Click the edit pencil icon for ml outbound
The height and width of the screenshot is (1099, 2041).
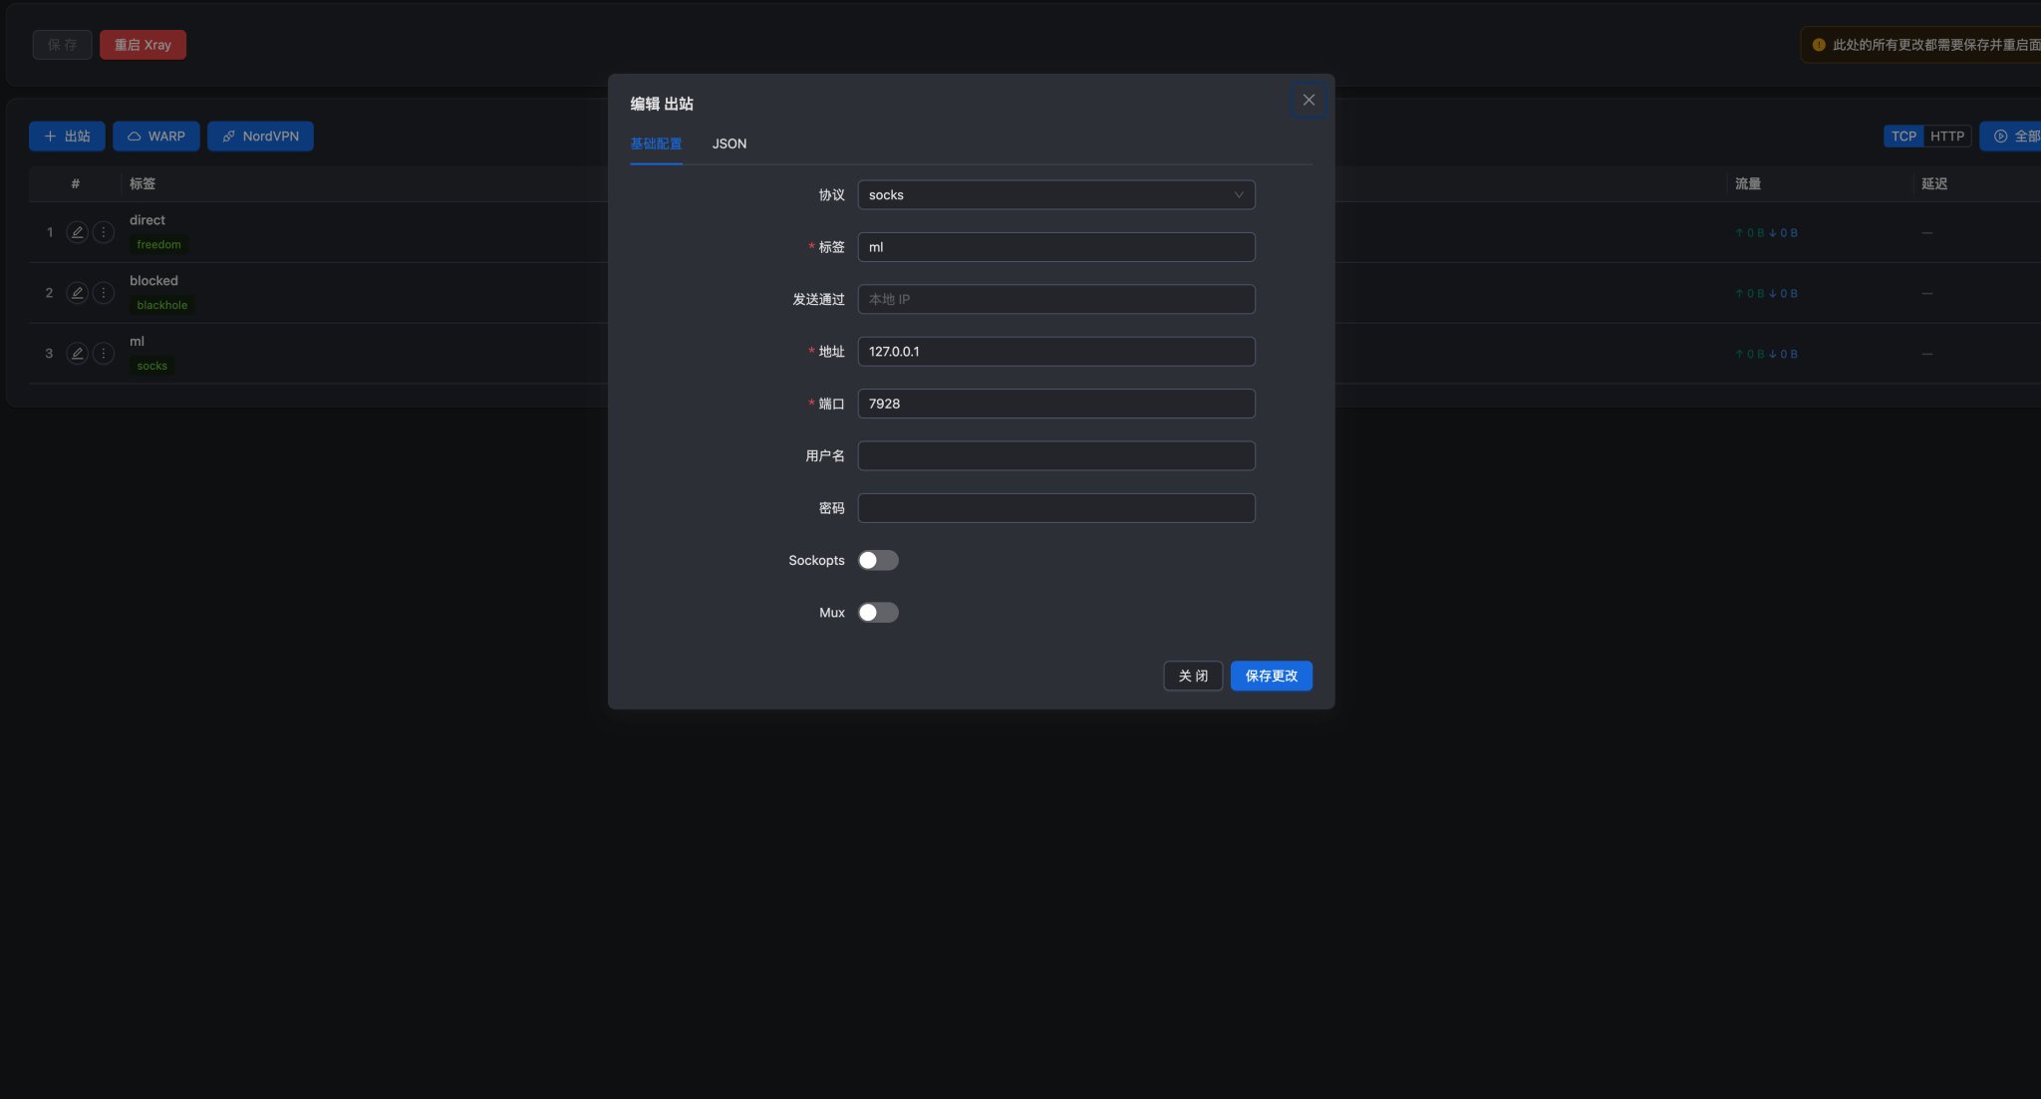pyautogui.click(x=77, y=354)
